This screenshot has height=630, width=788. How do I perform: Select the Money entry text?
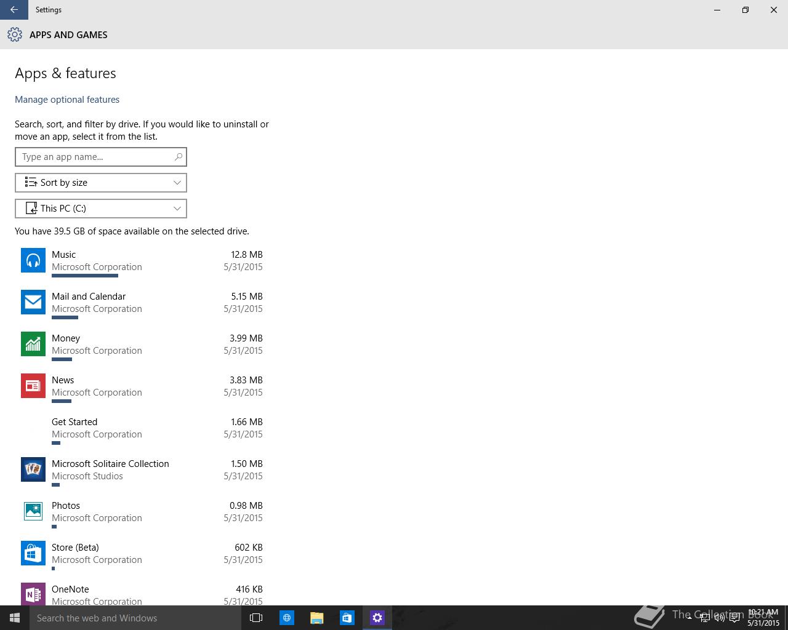[66, 338]
